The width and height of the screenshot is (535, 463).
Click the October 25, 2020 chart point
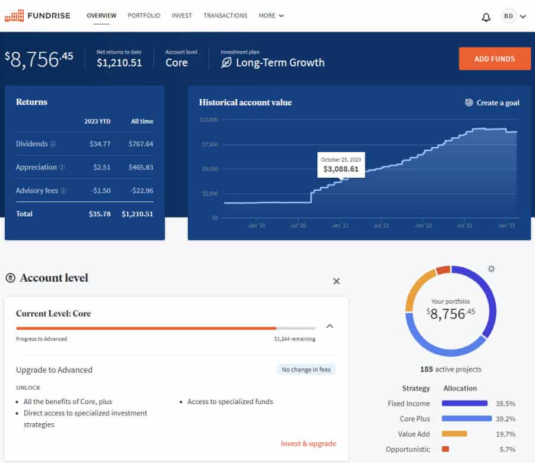click(341, 180)
